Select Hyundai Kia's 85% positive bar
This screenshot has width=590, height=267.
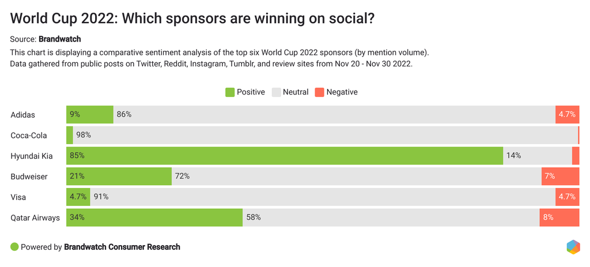point(285,156)
